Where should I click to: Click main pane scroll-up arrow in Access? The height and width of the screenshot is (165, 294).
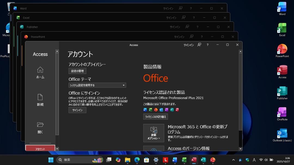240,51
